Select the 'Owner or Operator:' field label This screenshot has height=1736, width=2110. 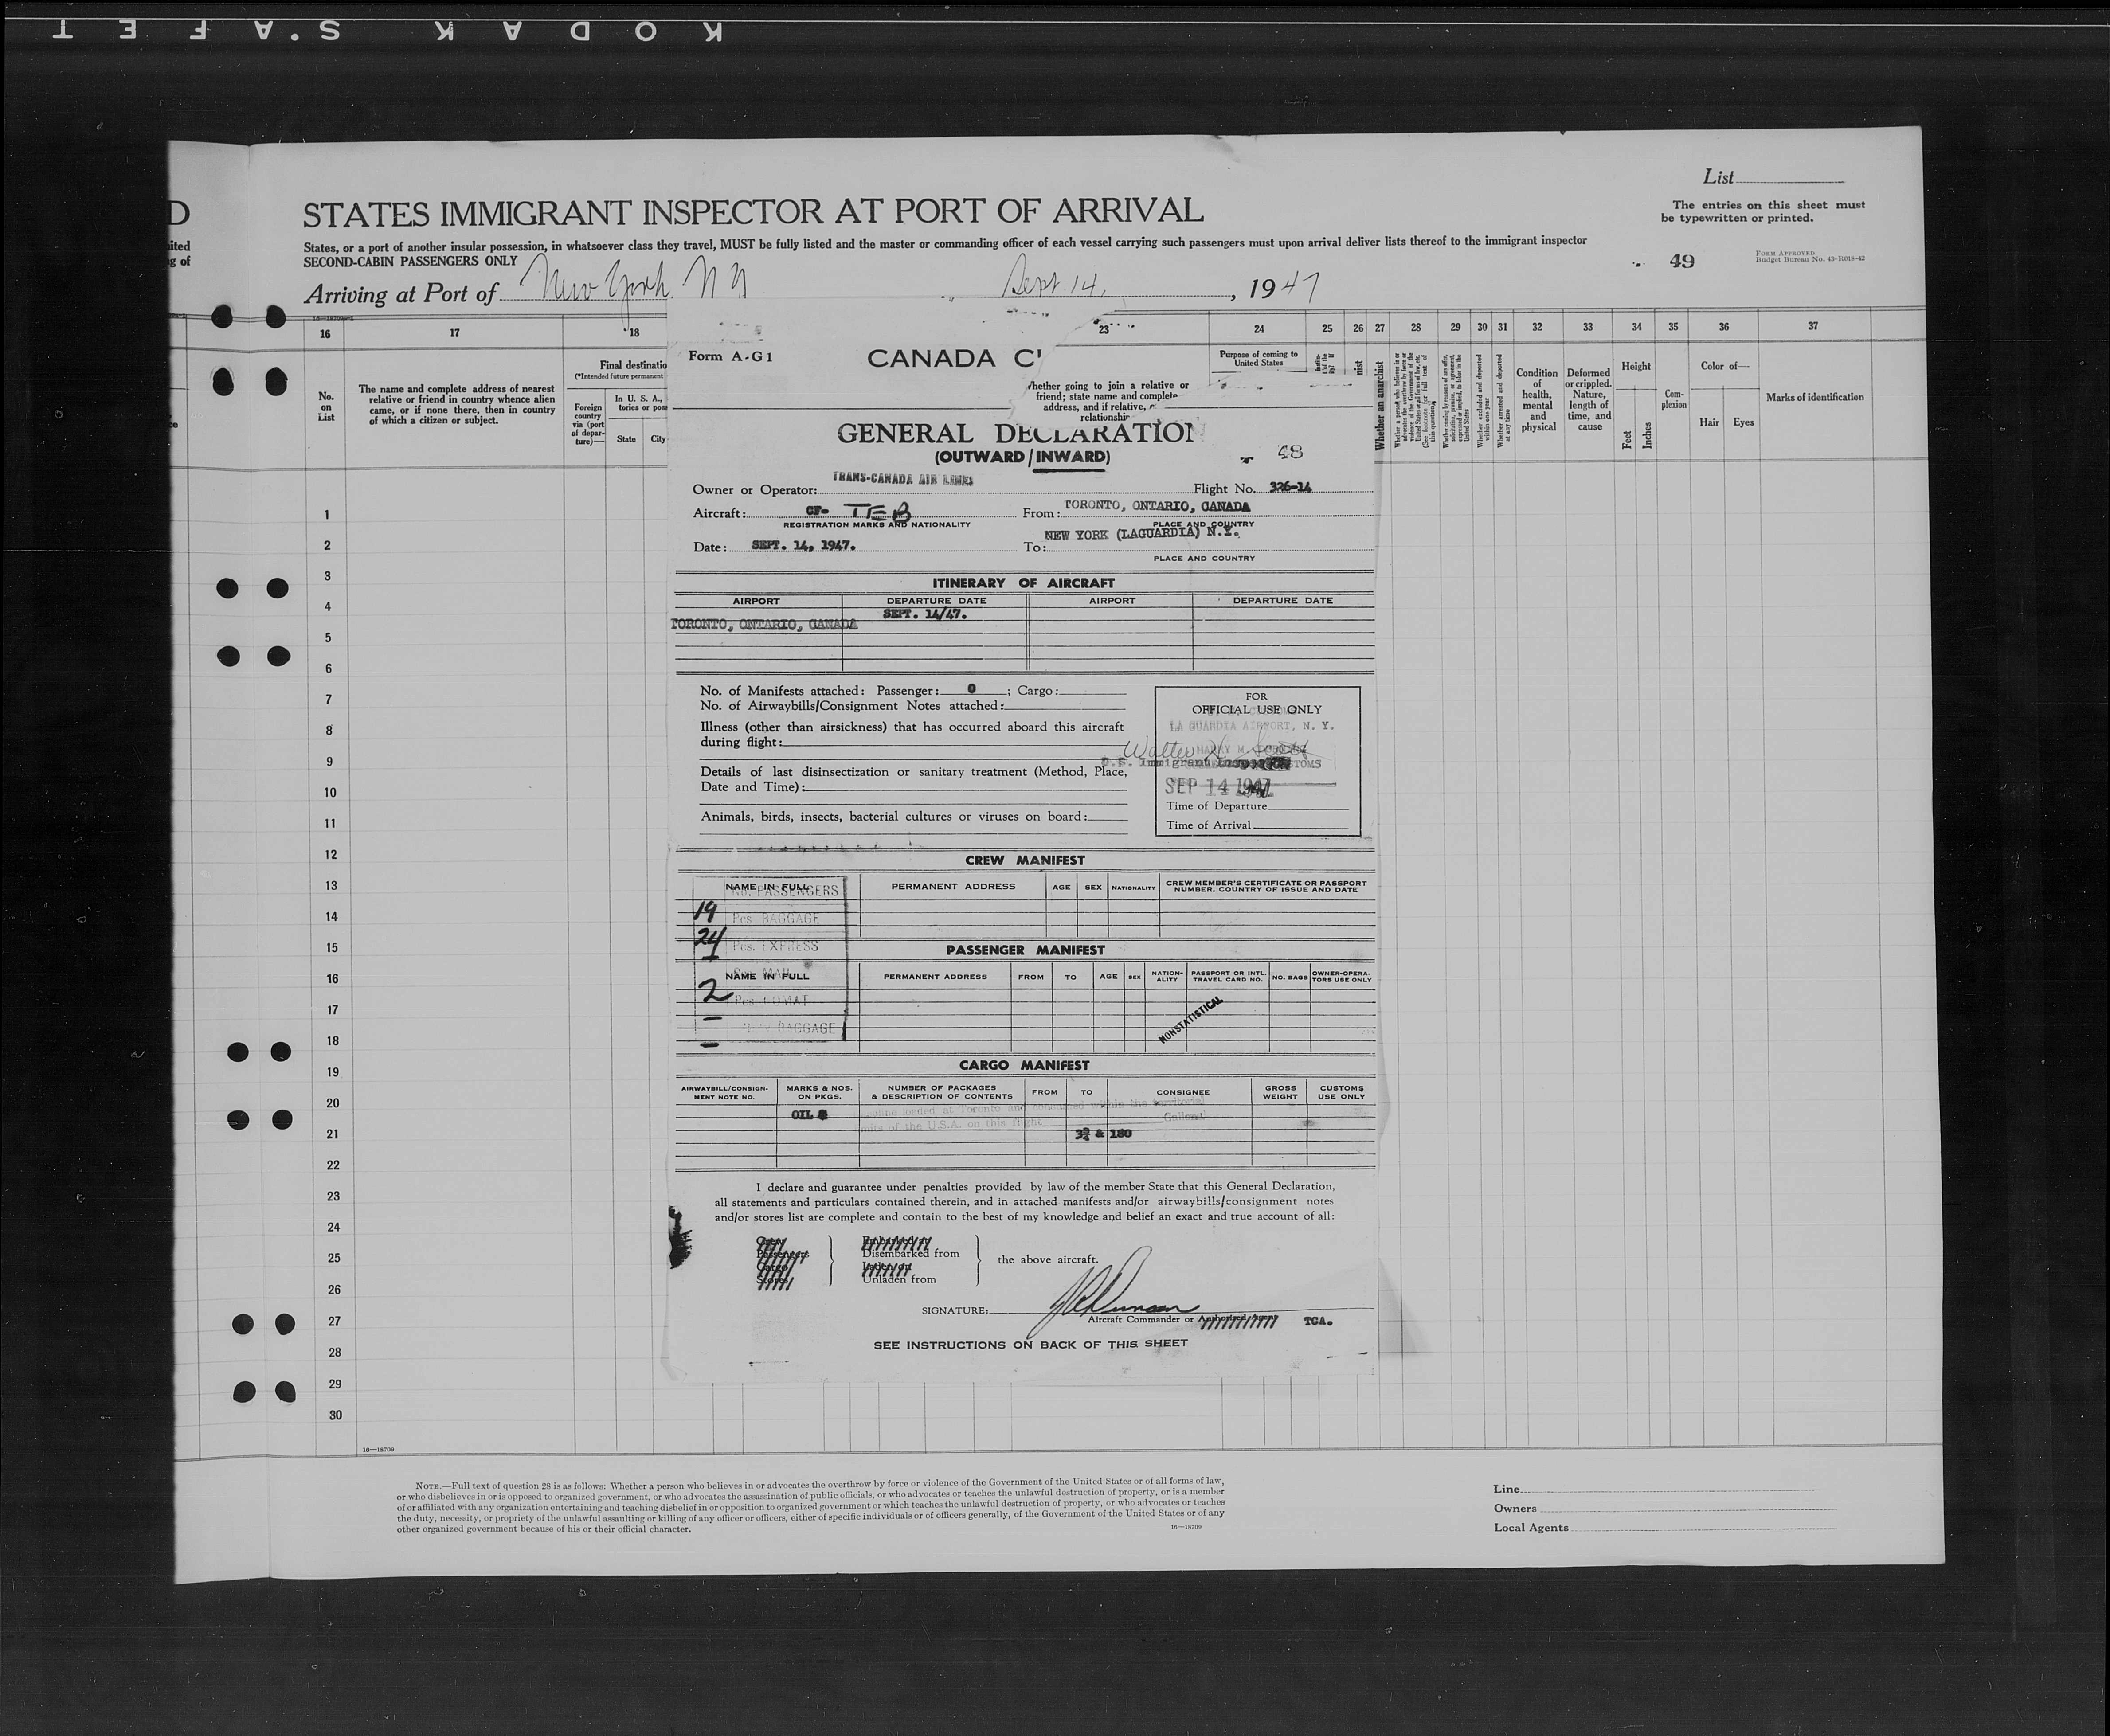755,490
